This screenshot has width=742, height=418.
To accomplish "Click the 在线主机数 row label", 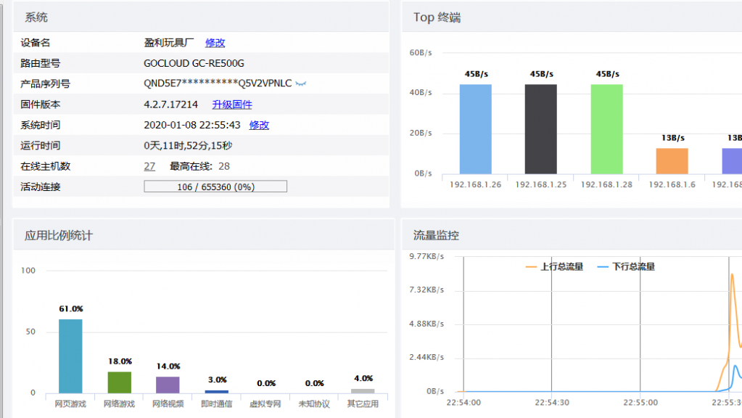I will coord(46,166).
